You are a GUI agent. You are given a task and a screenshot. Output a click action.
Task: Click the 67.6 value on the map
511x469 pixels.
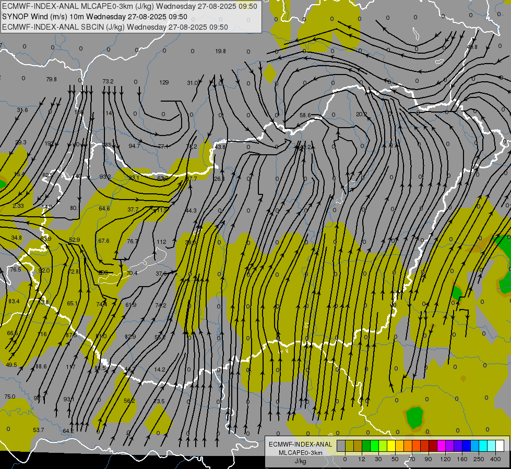tap(104, 241)
